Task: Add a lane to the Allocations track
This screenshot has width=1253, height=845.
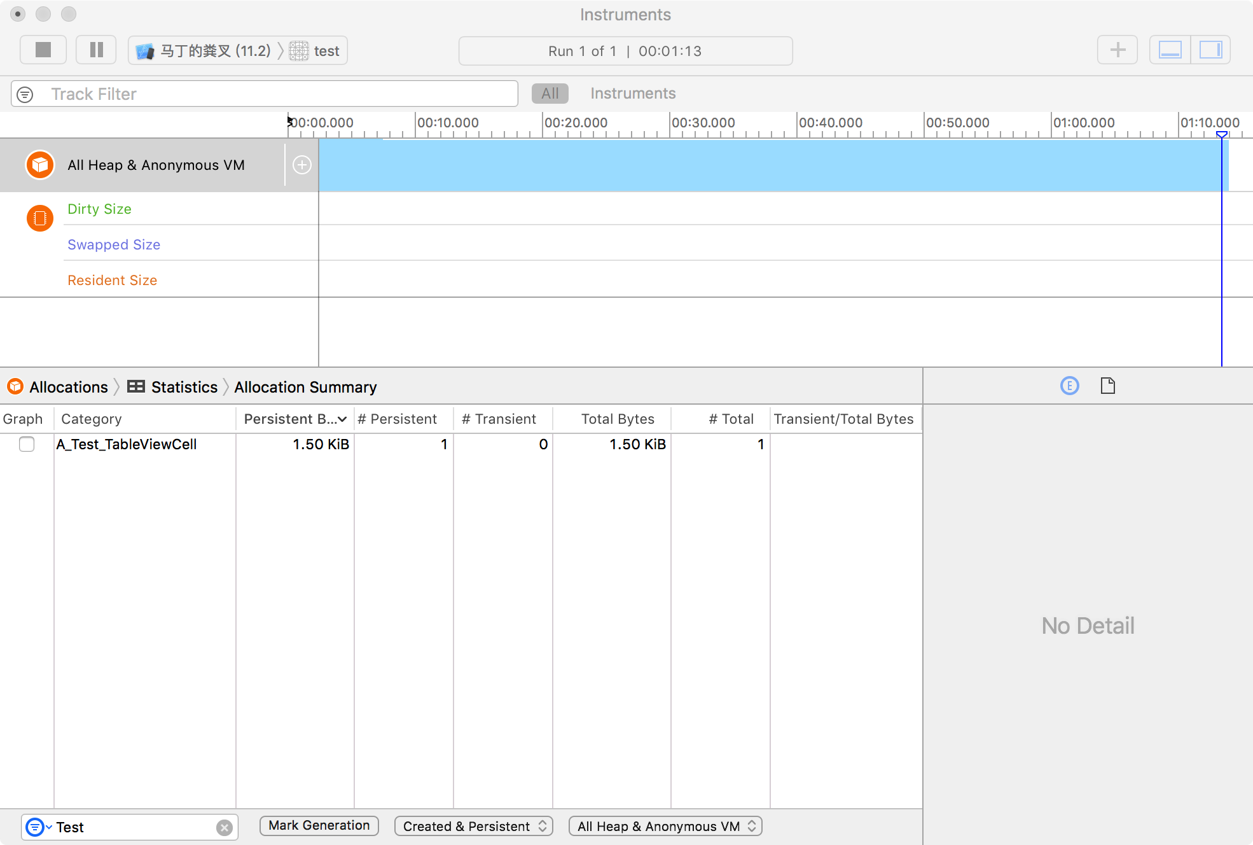Action: coord(301,165)
